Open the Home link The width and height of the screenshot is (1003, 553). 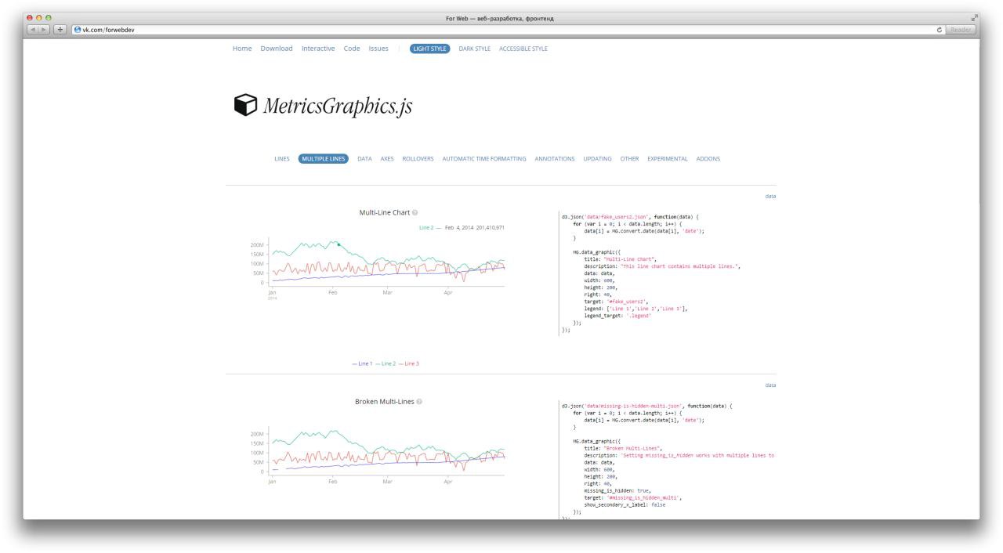point(242,49)
